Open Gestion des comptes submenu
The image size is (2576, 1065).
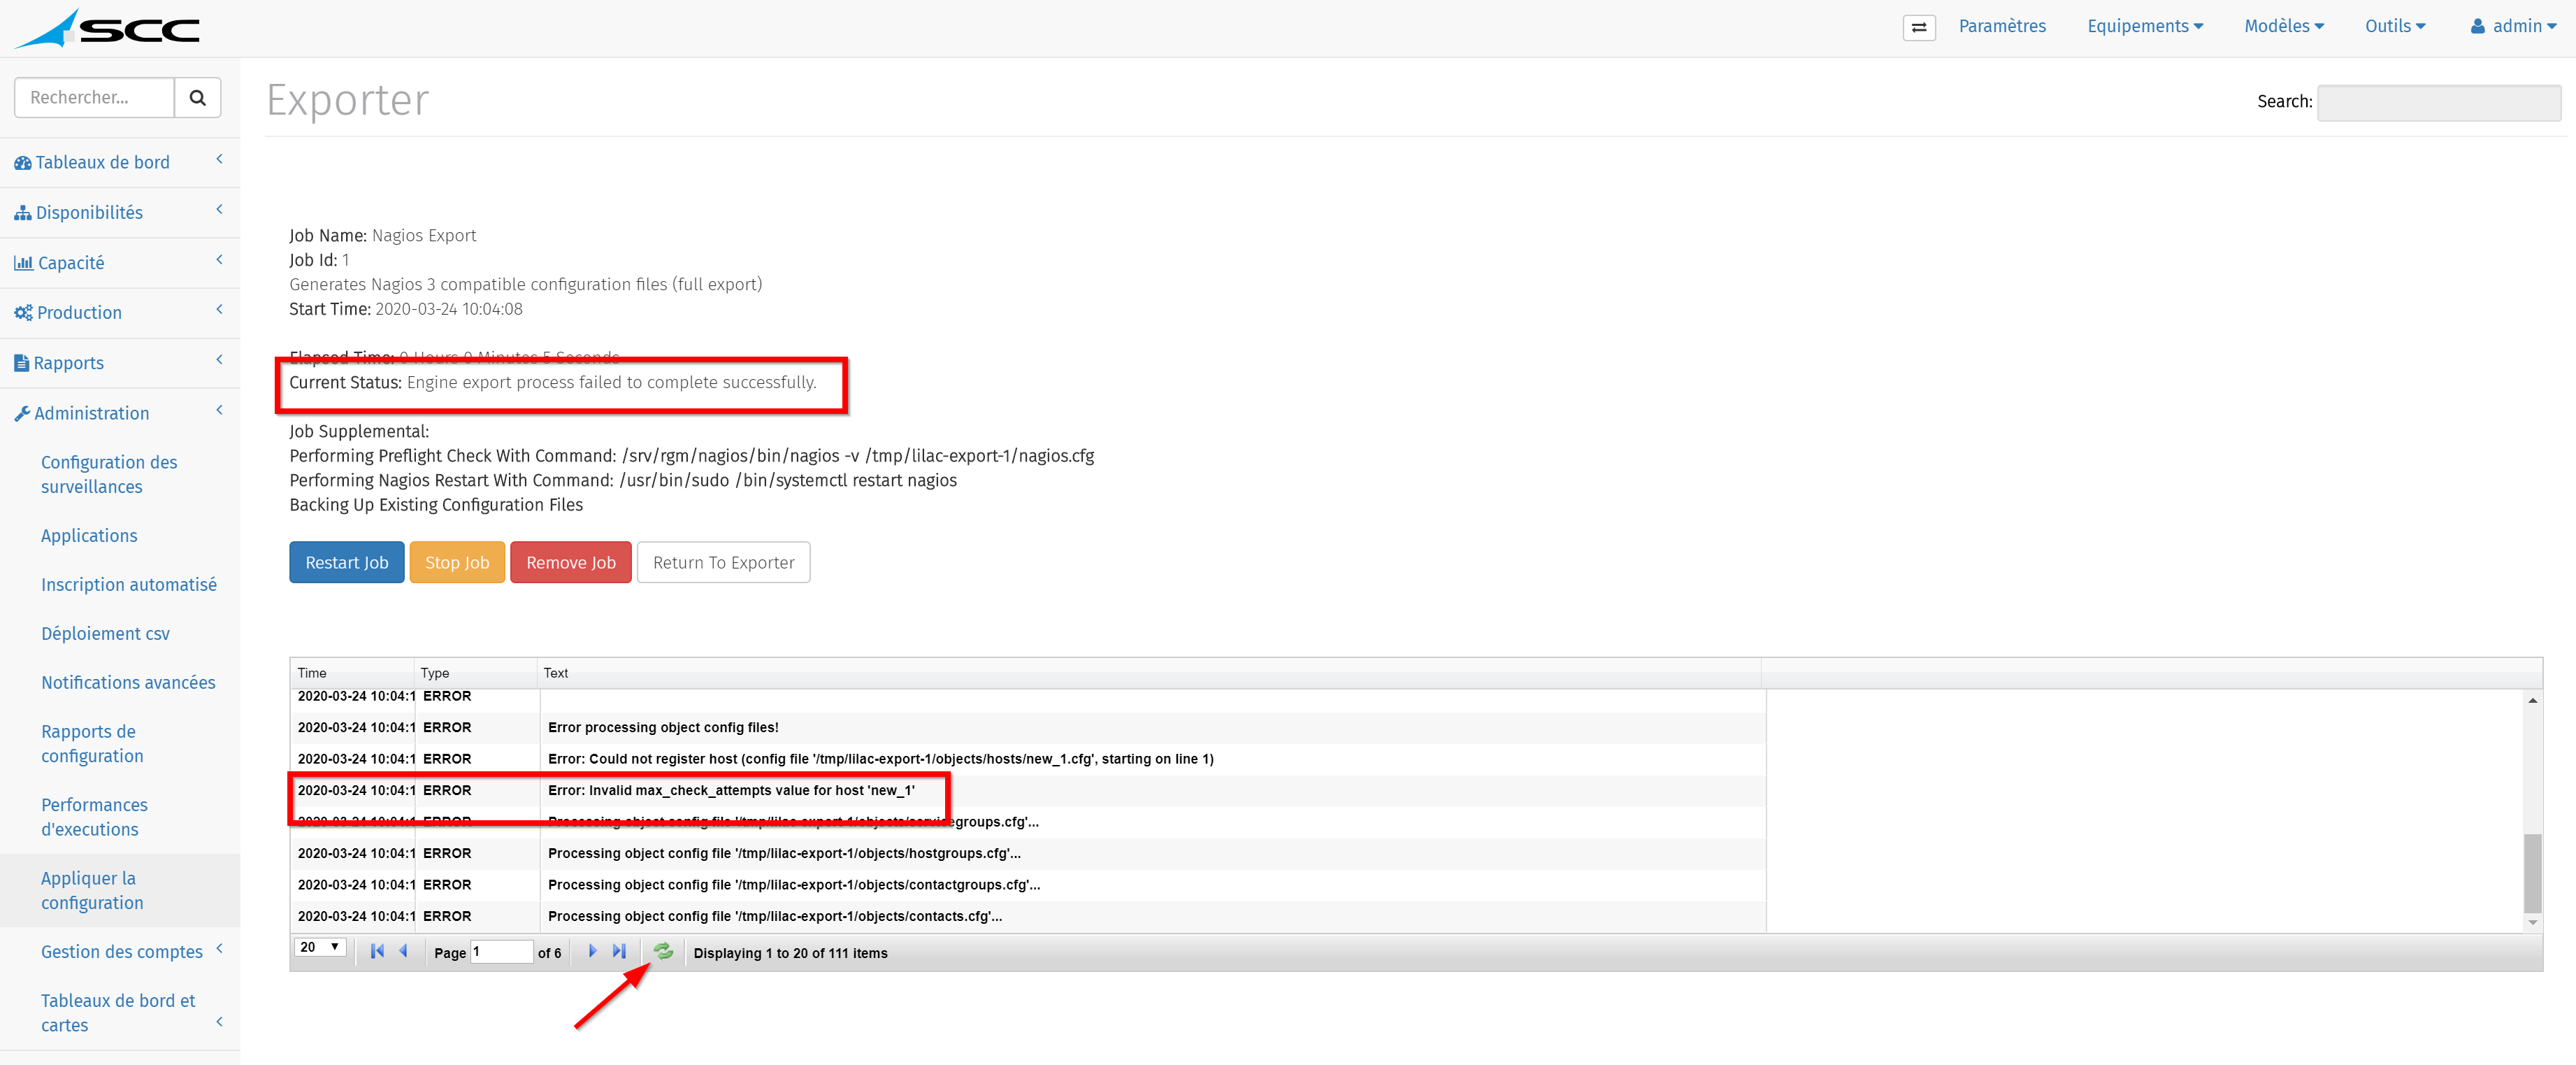[122, 952]
